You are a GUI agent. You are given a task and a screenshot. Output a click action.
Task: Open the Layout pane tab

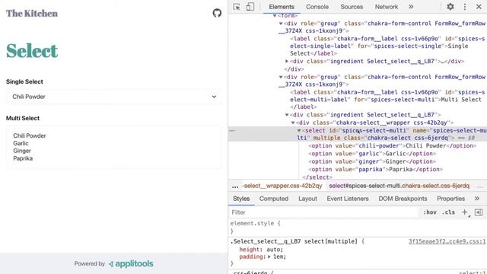pyautogui.click(x=307, y=199)
